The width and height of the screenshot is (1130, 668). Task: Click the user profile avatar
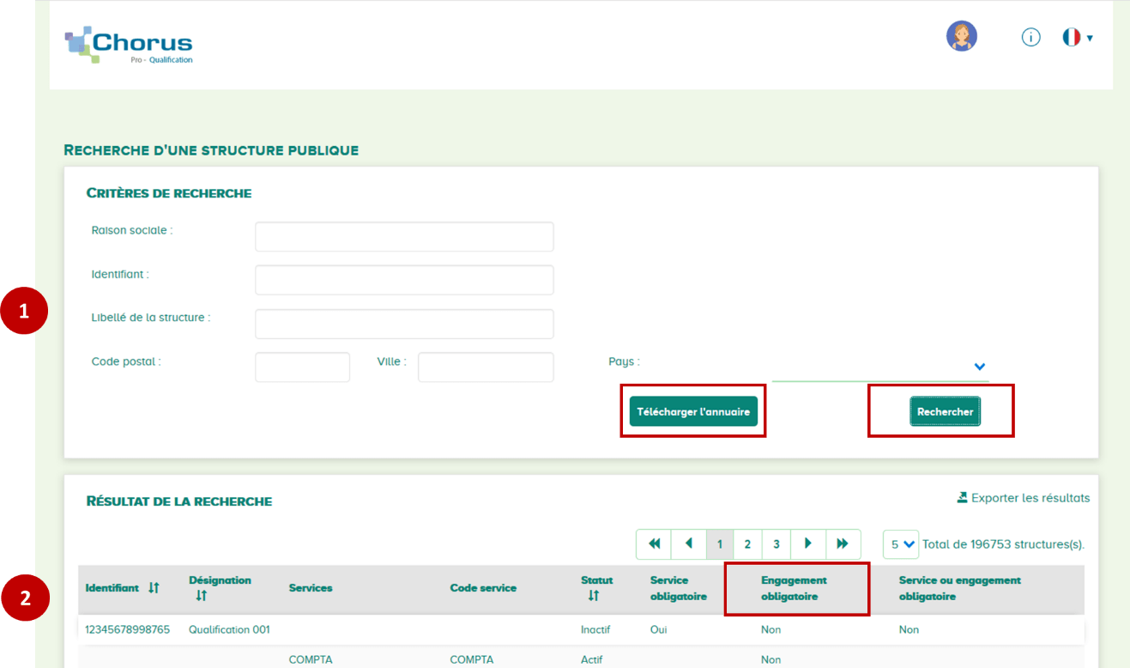pyautogui.click(x=962, y=37)
